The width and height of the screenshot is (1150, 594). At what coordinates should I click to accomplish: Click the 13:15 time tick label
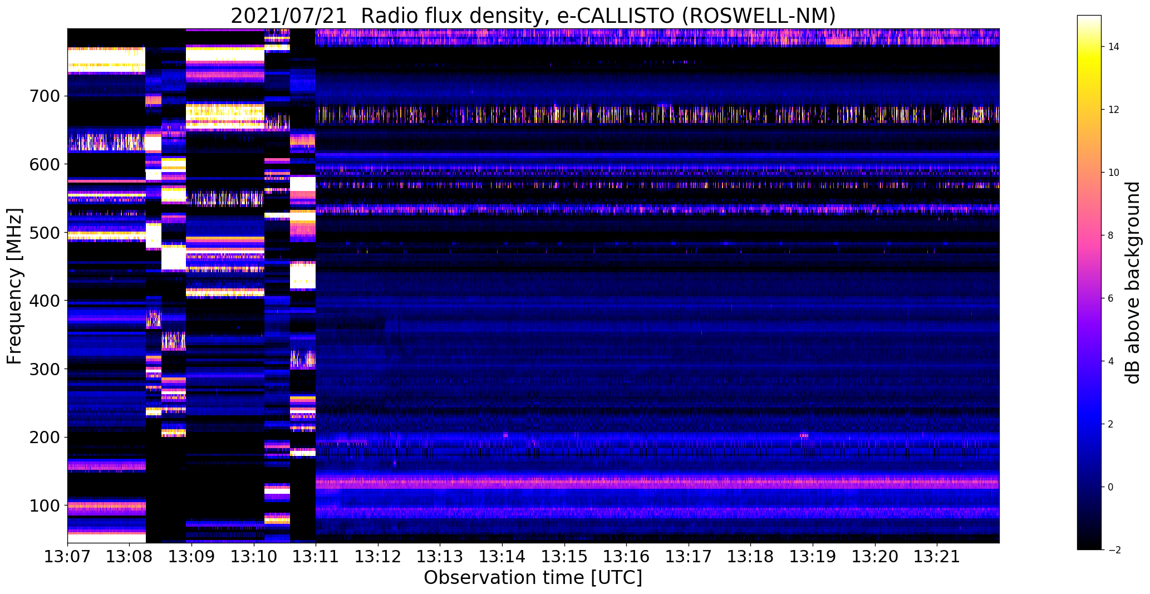[x=564, y=557]
